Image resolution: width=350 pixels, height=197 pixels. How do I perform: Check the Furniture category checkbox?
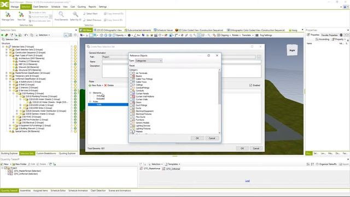tap(131, 120)
